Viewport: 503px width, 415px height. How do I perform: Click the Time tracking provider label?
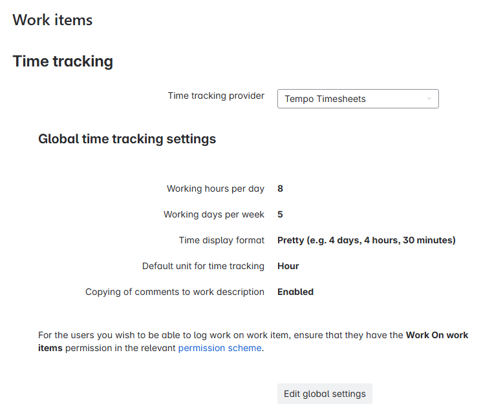[x=216, y=96]
